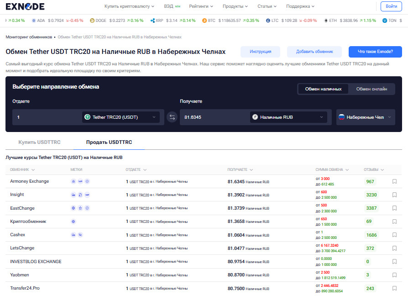This screenshot has height=296, width=408.
Task: Click the EXNODE logo
Action: pyautogui.click(x=25, y=6)
